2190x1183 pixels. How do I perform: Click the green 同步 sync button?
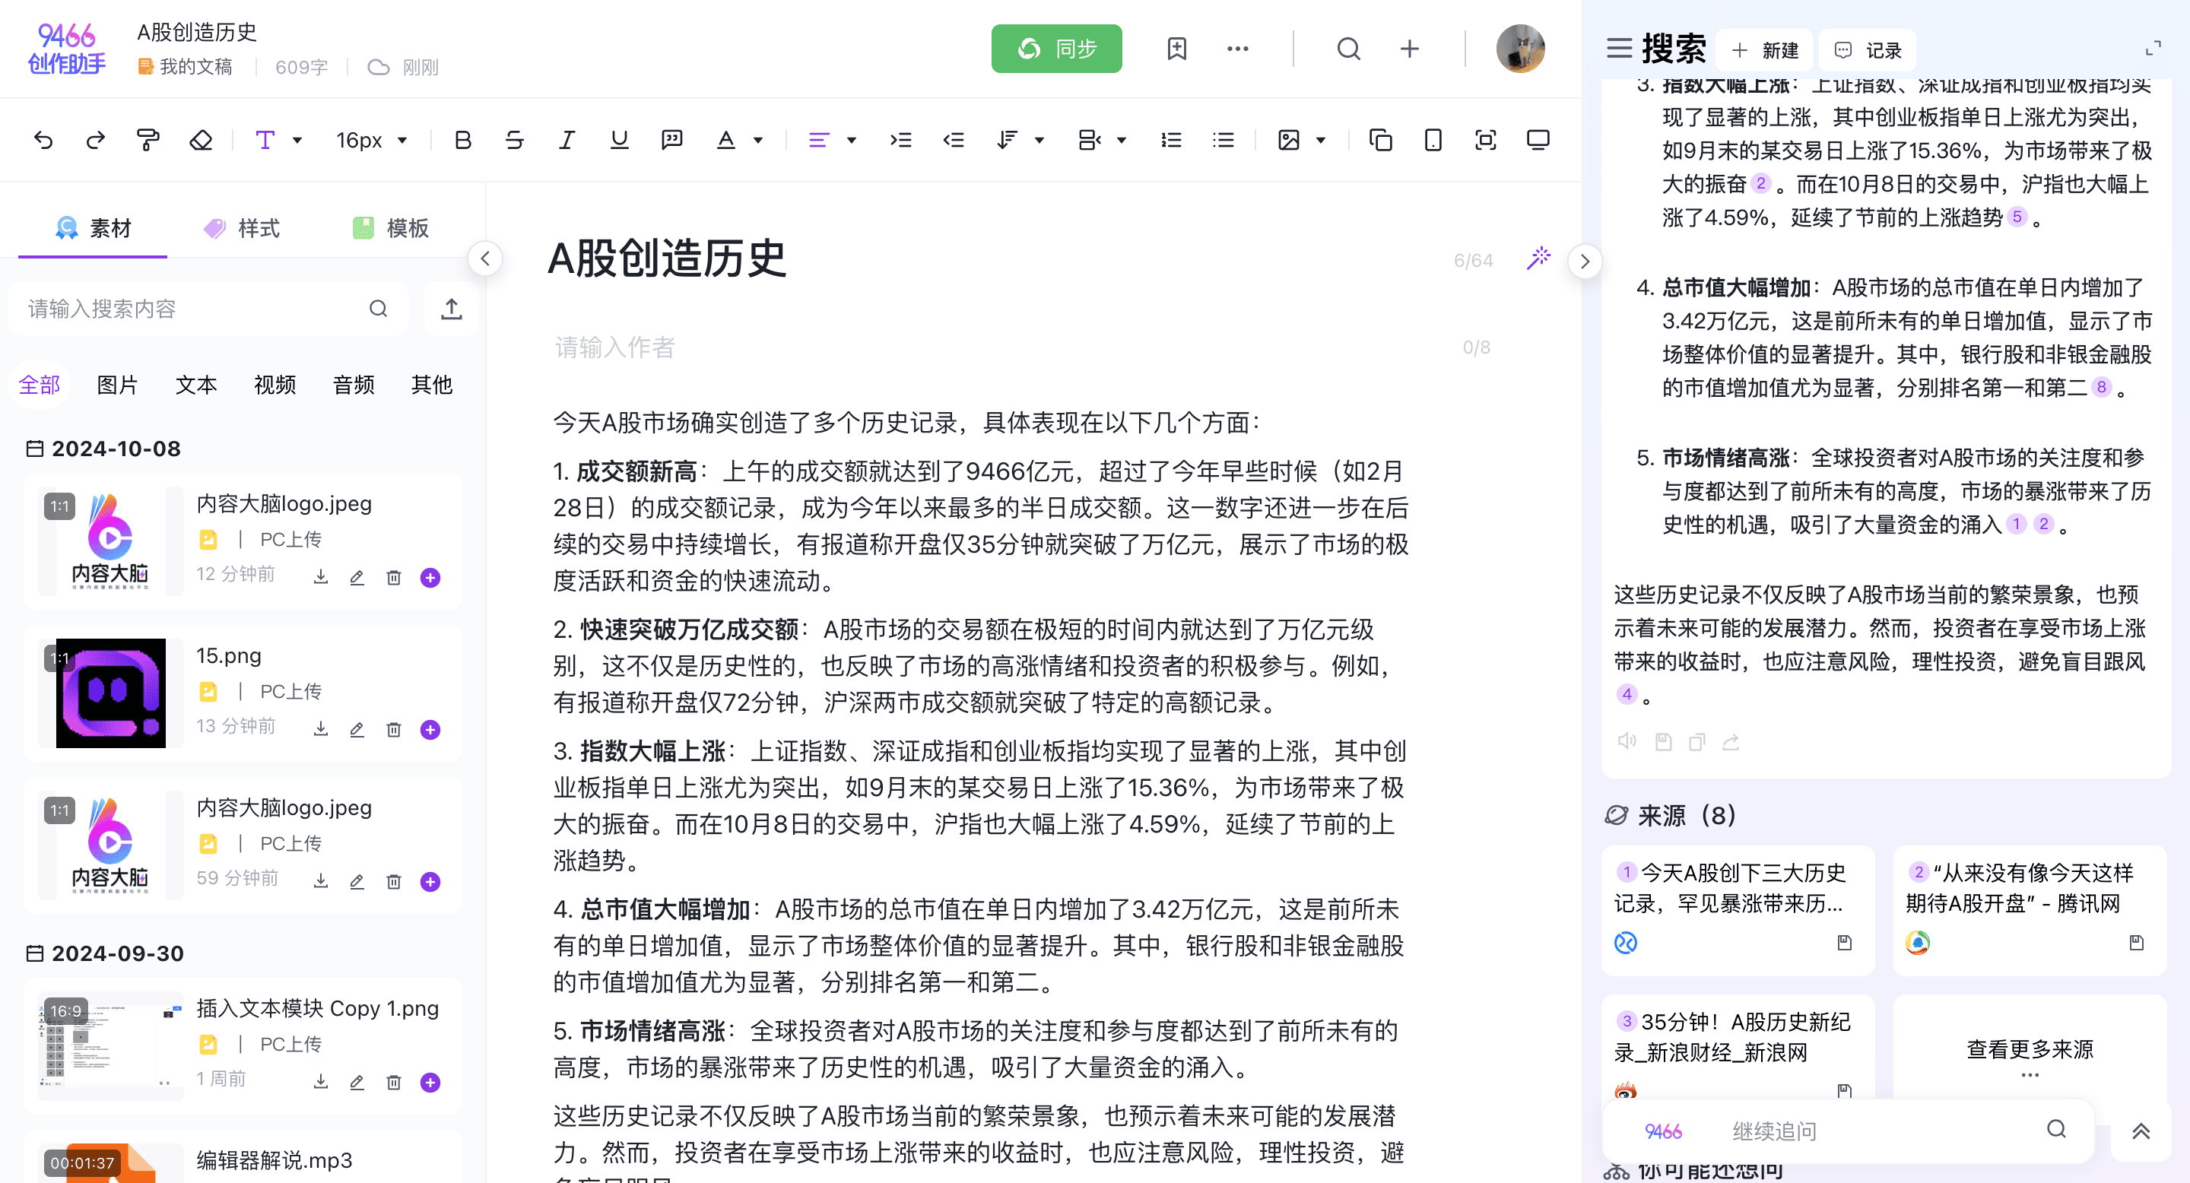1056,49
